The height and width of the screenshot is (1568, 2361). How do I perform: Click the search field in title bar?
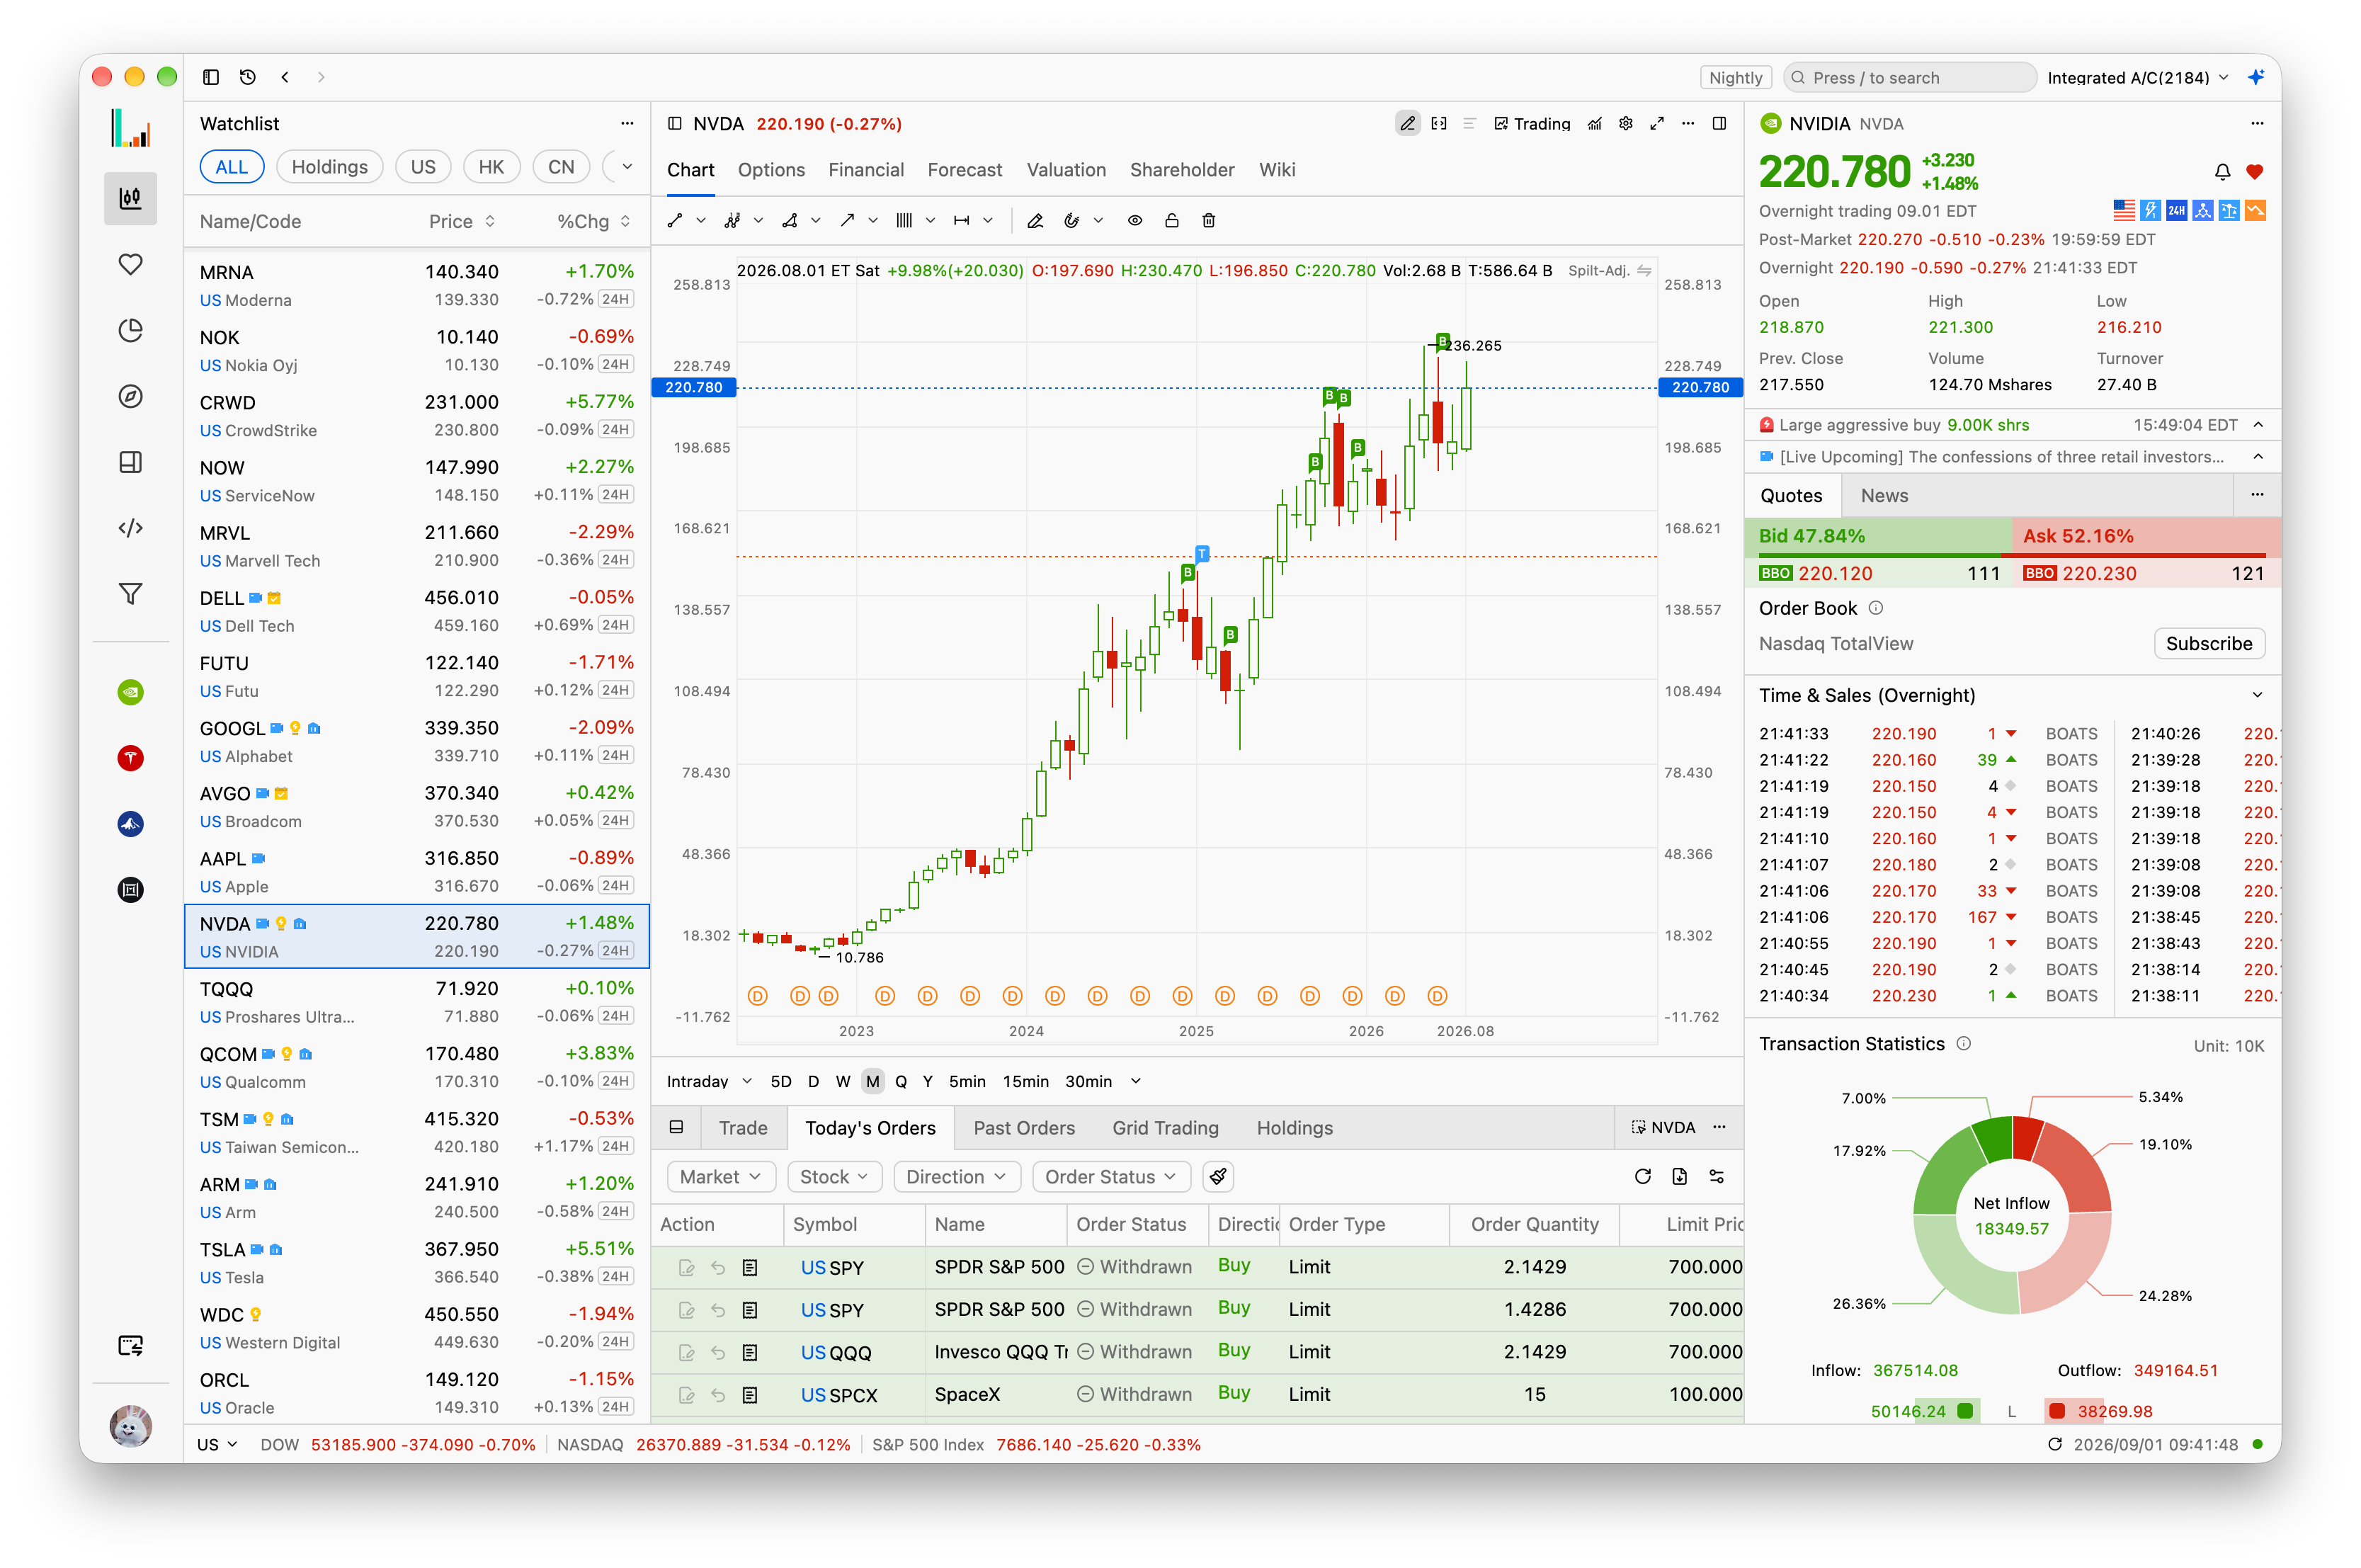click(x=1910, y=78)
